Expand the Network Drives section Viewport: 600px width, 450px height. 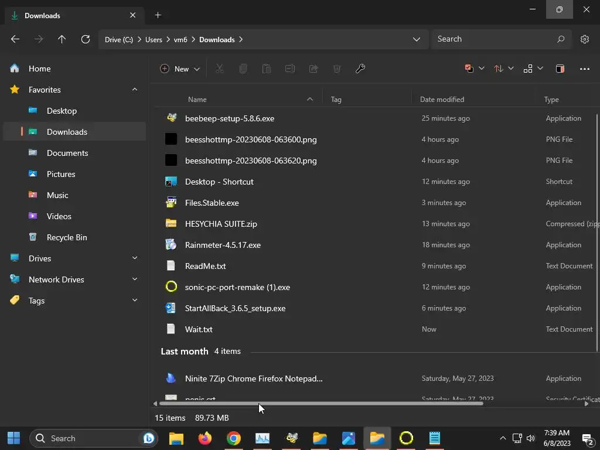pyautogui.click(x=135, y=279)
